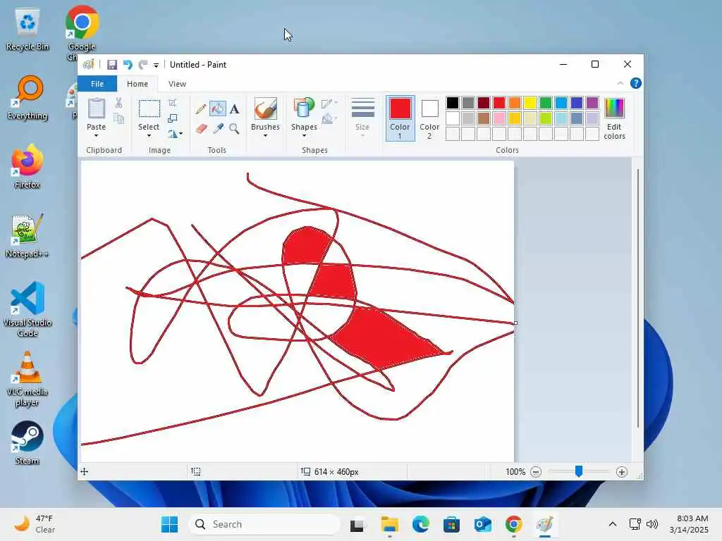Open the Shapes gallery icon
This screenshot has width=722, height=541.
[x=304, y=109]
